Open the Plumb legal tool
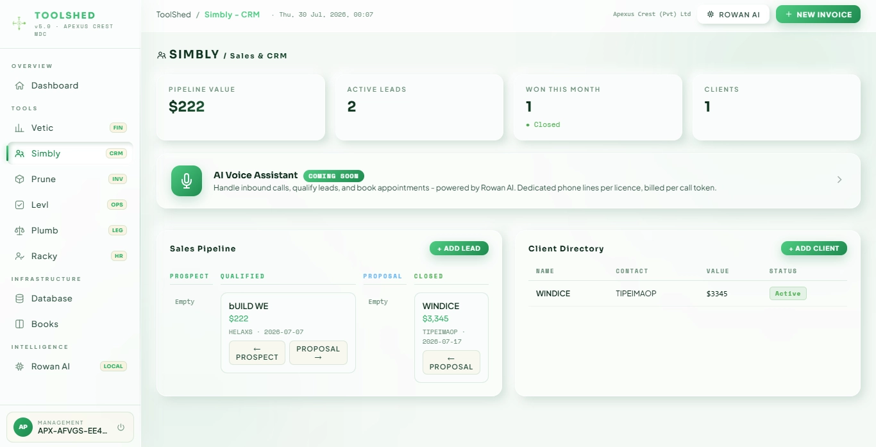876x447 pixels. point(70,230)
